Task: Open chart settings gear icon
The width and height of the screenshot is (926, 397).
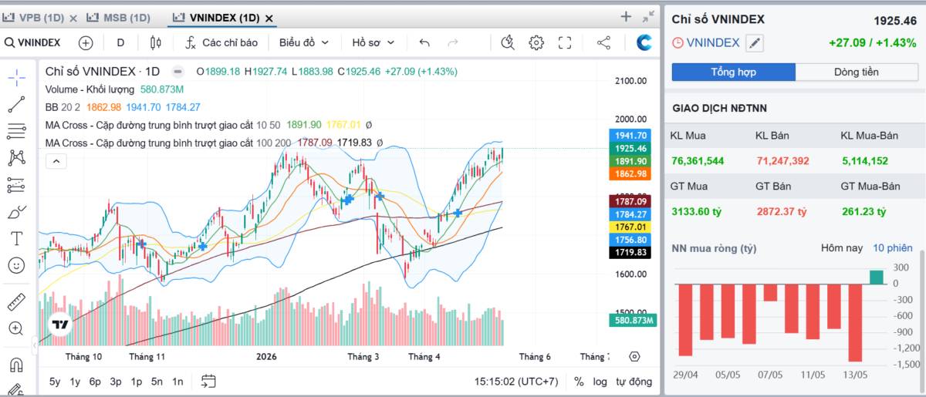Action: (x=536, y=43)
